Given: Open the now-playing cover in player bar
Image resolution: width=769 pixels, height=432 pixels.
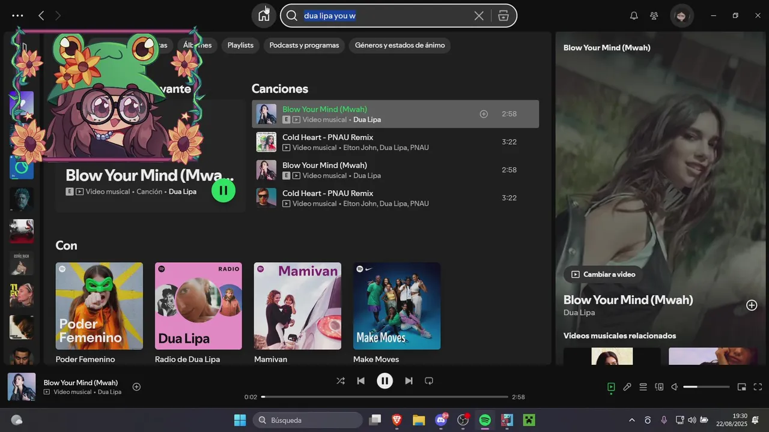Looking at the screenshot, I should coord(22,387).
